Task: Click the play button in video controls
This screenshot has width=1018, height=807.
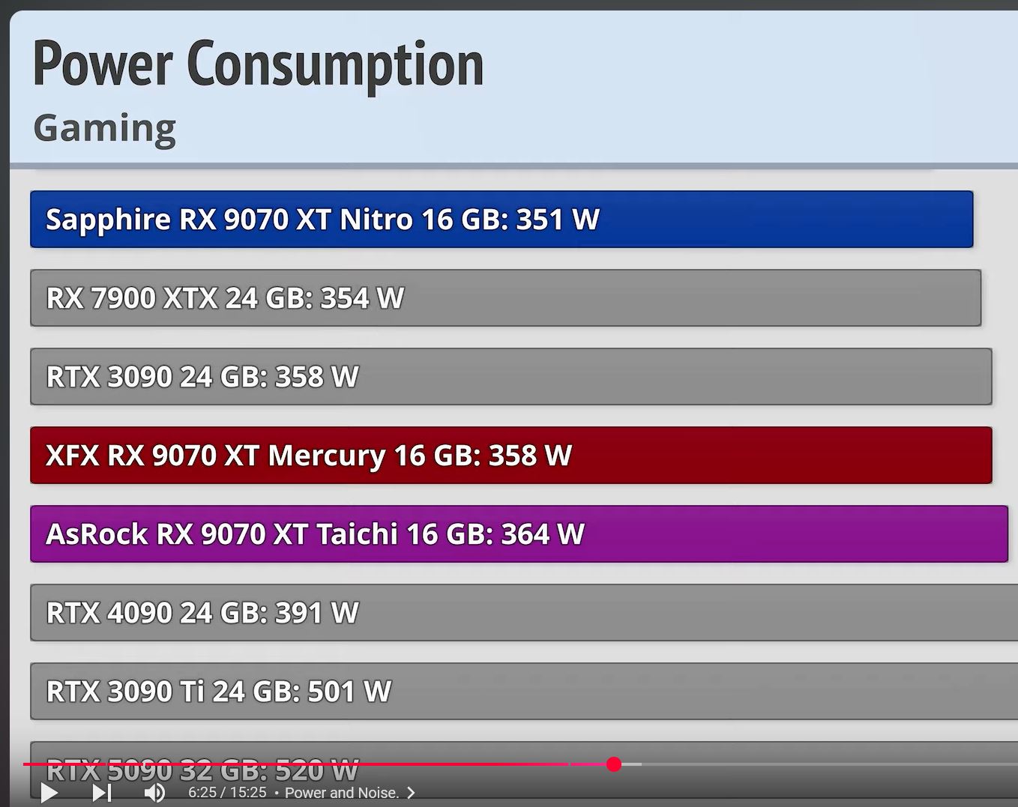Action: tap(49, 793)
